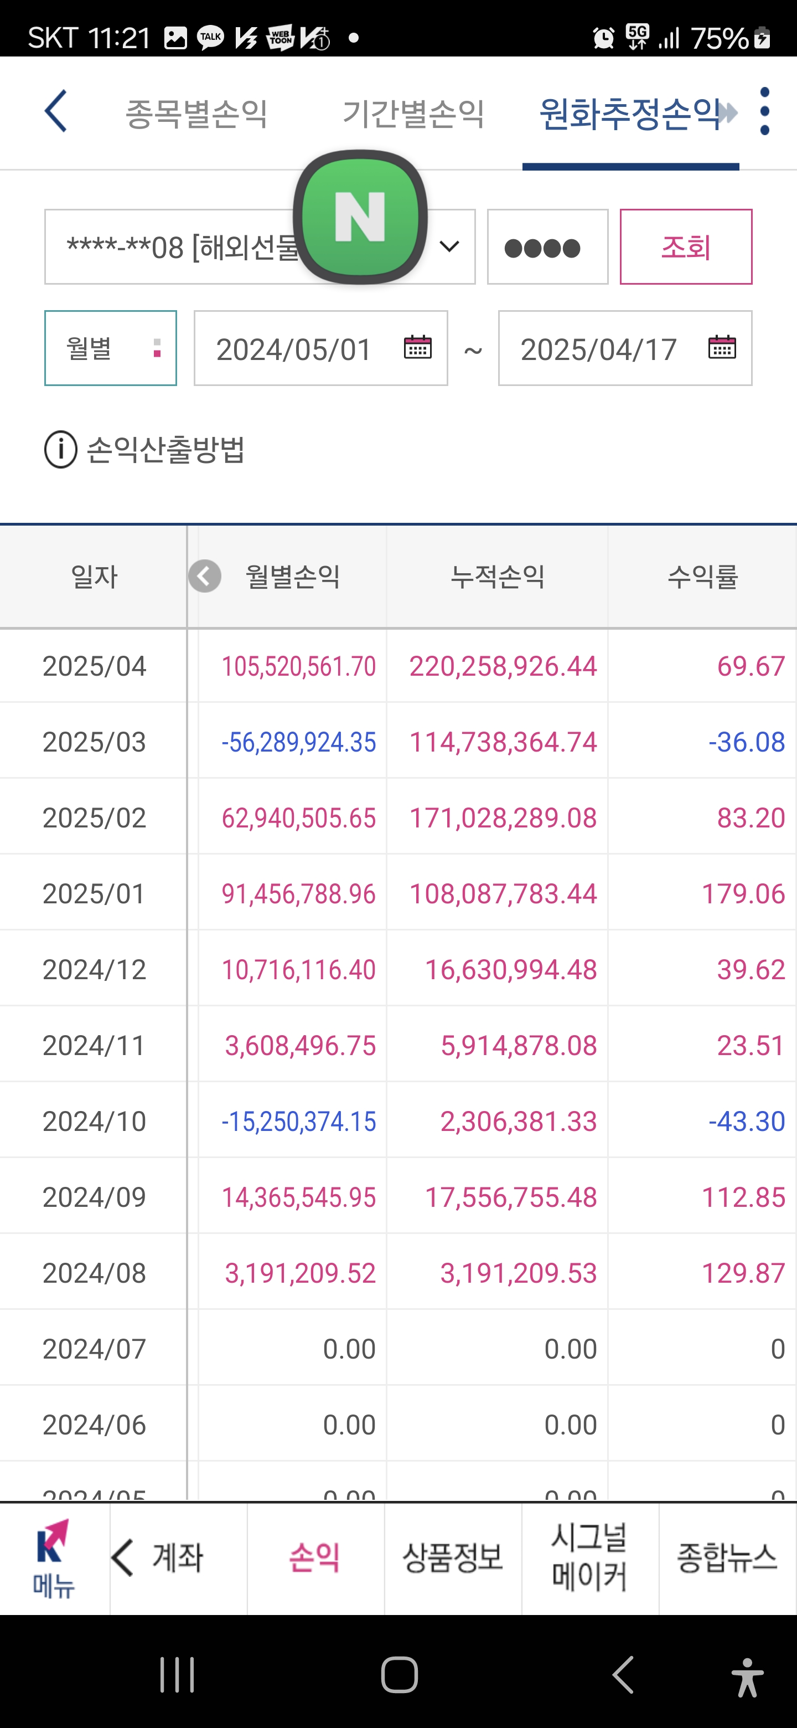Tap the 조회 search button
The width and height of the screenshot is (797, 1728).
click(686, 247)
